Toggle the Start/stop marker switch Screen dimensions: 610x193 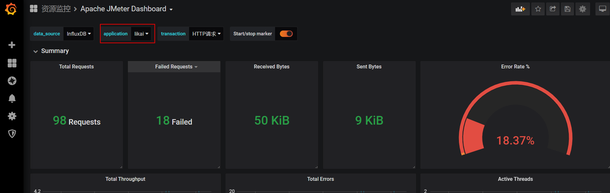click(286, 34)
